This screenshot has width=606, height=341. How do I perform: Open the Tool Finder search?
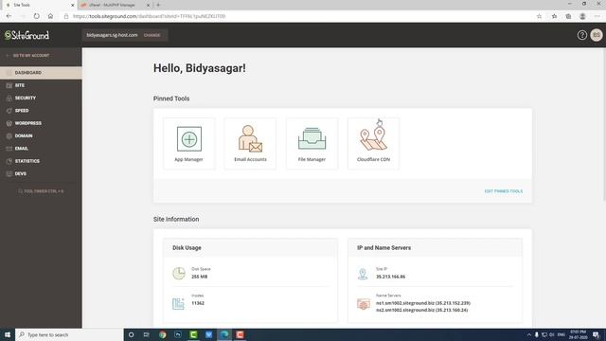[x=41, y=191]
